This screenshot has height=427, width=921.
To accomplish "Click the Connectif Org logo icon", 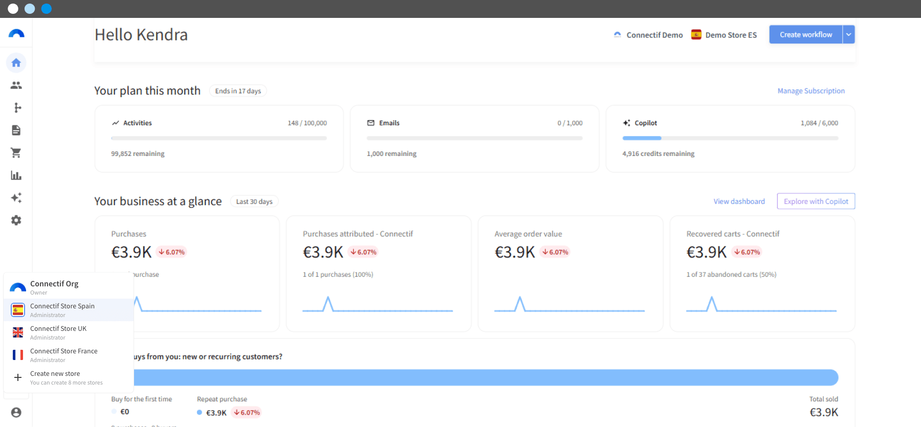I will (18, 287).
